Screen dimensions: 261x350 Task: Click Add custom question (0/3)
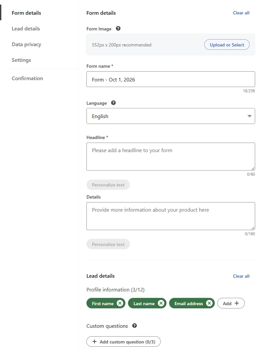pyautogui.click(x=123, y=341)
